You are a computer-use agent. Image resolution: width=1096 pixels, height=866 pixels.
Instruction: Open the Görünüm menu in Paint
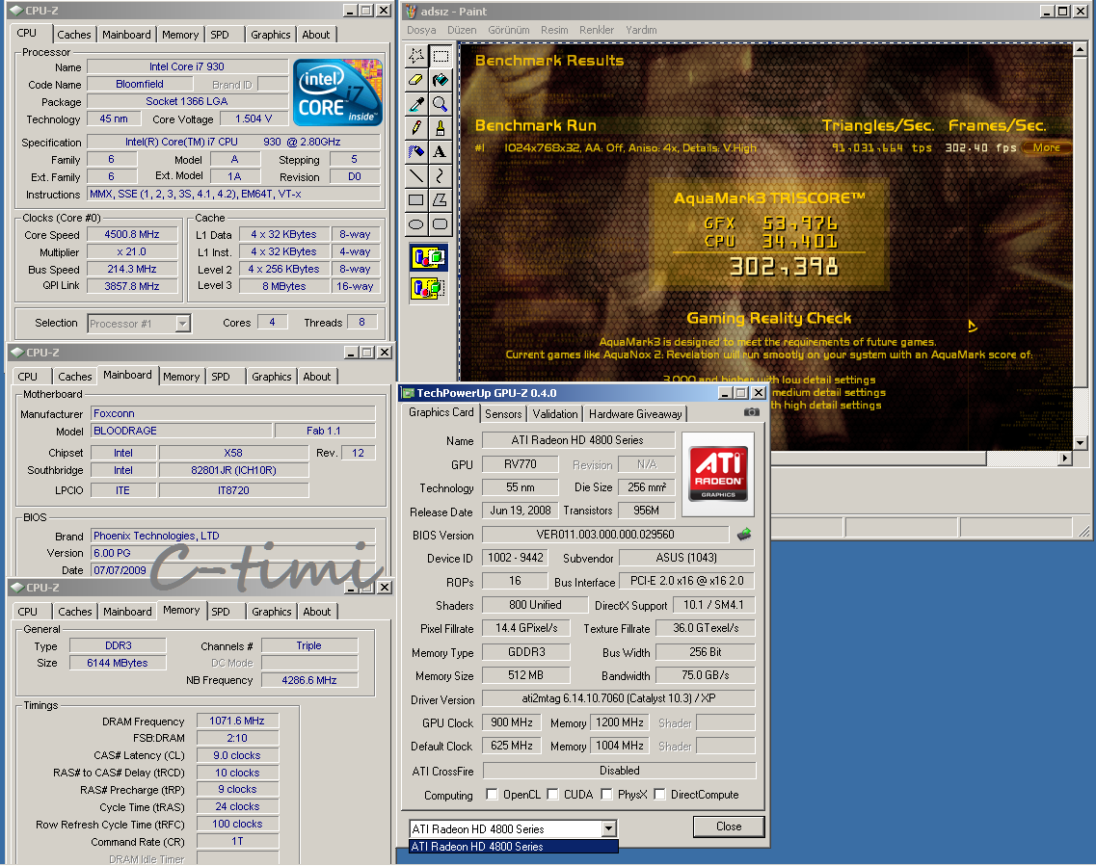509,30
